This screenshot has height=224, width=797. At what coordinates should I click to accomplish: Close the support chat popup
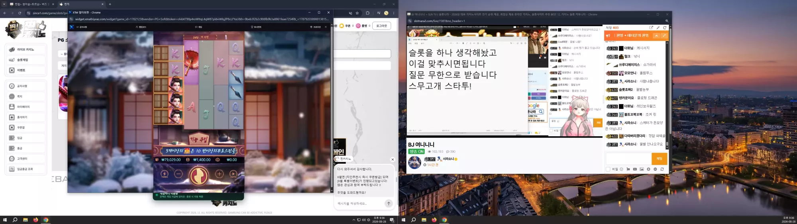(393, 159)
